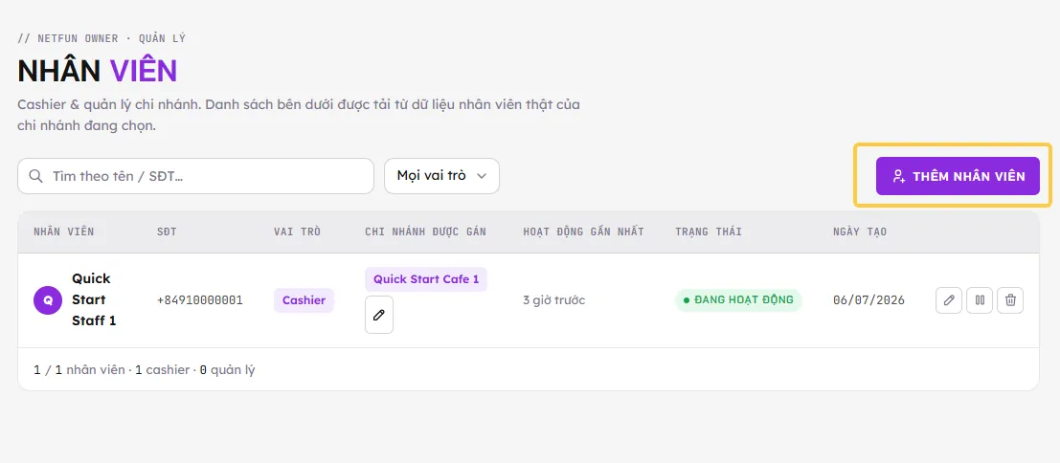Click the Thêm Nhân Viên button
This screenshot has height=463, width=1060.
[958, 176]
